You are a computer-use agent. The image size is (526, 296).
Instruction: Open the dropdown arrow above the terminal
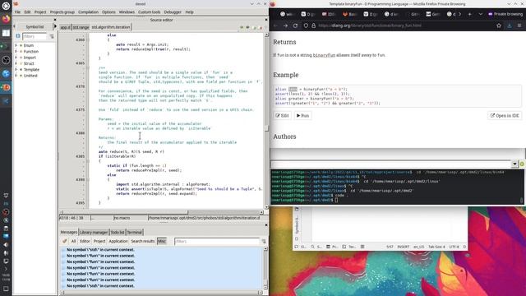pyautogui.click(x=514, y=164)
